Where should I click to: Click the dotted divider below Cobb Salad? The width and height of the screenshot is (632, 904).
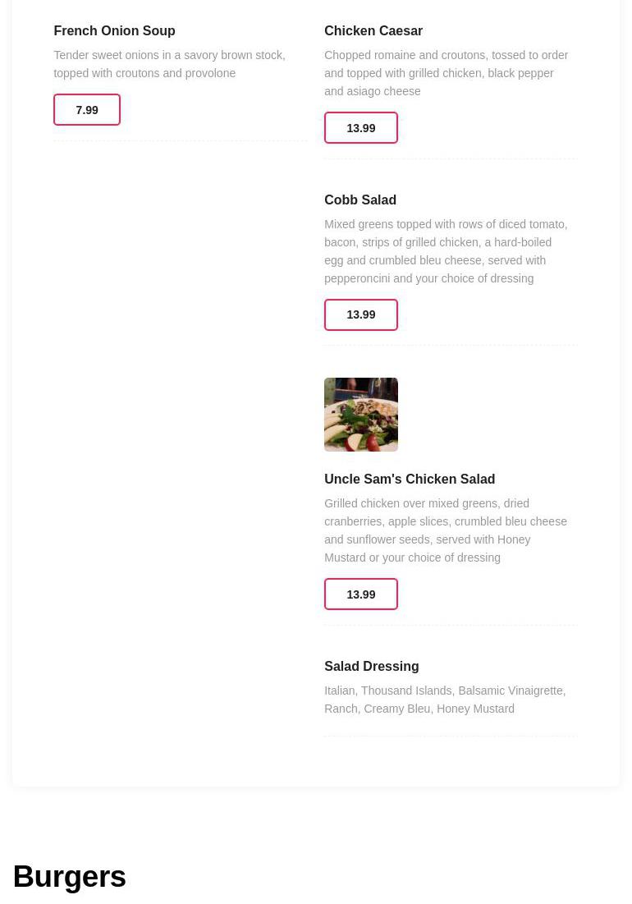coord(451,346)
